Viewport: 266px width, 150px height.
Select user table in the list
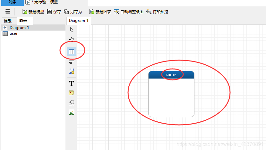point(33,33)
